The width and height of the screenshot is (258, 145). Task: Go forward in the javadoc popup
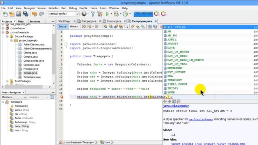point(169,101)
